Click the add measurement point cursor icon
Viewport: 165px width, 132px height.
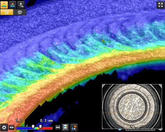point(74,127)
